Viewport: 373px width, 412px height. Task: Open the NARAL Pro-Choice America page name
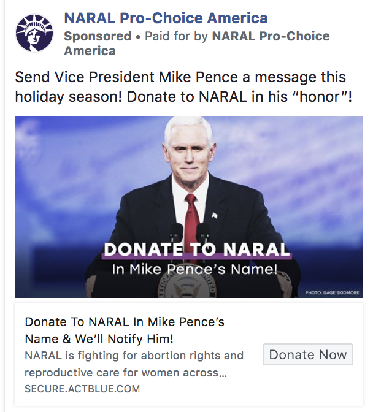tap(166, 18)
